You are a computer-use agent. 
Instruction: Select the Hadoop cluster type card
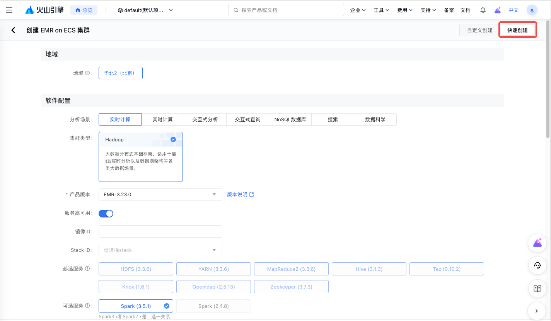[141, 157]
